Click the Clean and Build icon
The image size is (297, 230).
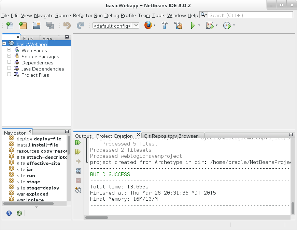(178, 26)
